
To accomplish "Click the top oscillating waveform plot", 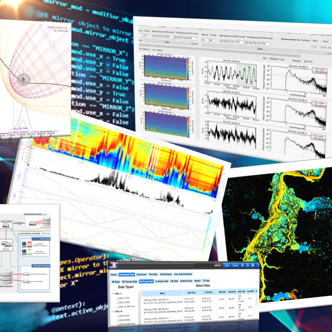I will 231,73.
